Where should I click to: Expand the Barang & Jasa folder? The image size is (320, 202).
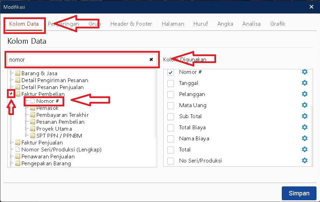point(11,73)
